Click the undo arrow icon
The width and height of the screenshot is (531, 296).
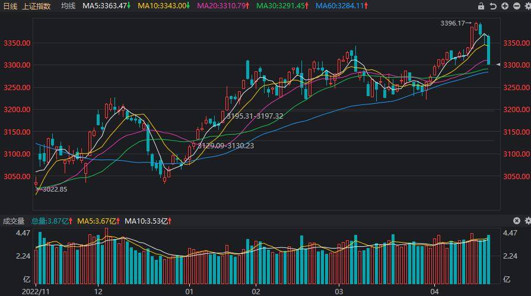(x=493, y=6)
